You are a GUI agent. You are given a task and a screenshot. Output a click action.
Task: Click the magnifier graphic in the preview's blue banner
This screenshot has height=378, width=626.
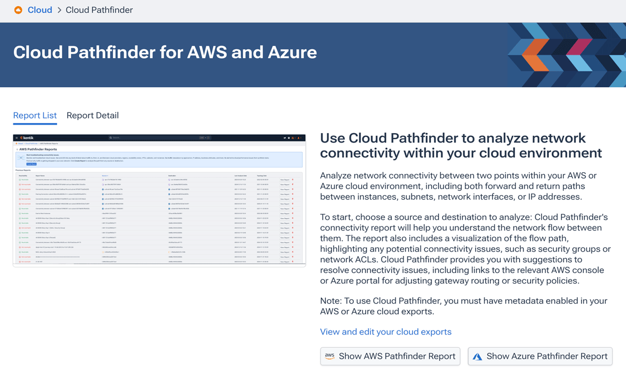click(20, 158)
